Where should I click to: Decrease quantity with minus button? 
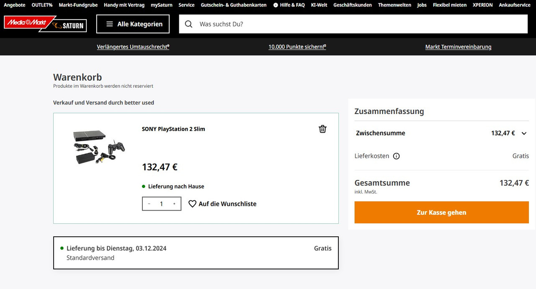(149, 204)
